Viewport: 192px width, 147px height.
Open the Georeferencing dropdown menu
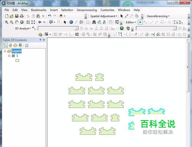[x=158, y=16]
